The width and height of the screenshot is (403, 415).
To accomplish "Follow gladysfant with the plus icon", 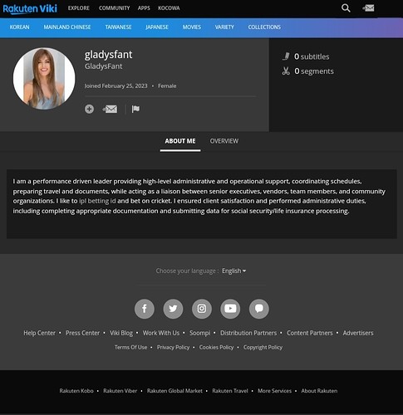I will pyautogui.click(x=89, y=109).
